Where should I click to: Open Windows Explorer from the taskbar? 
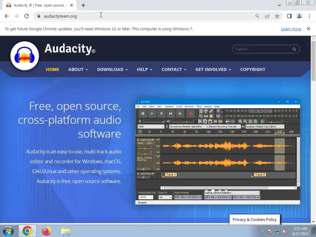66,231
